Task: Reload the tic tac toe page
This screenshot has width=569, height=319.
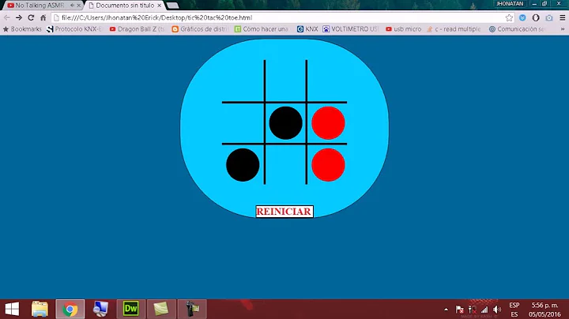Action: [x=31, y=17]
